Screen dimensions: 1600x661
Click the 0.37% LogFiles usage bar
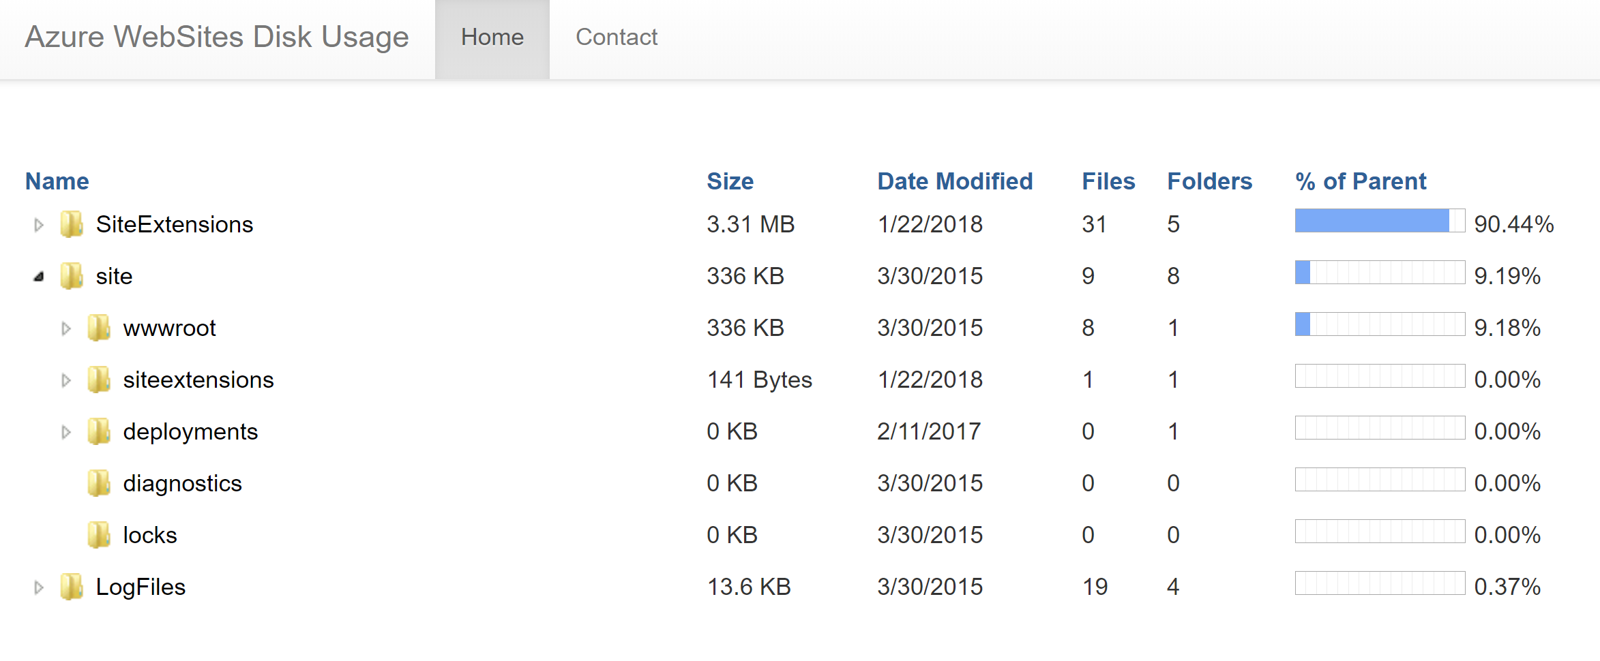click(1380, 583)
